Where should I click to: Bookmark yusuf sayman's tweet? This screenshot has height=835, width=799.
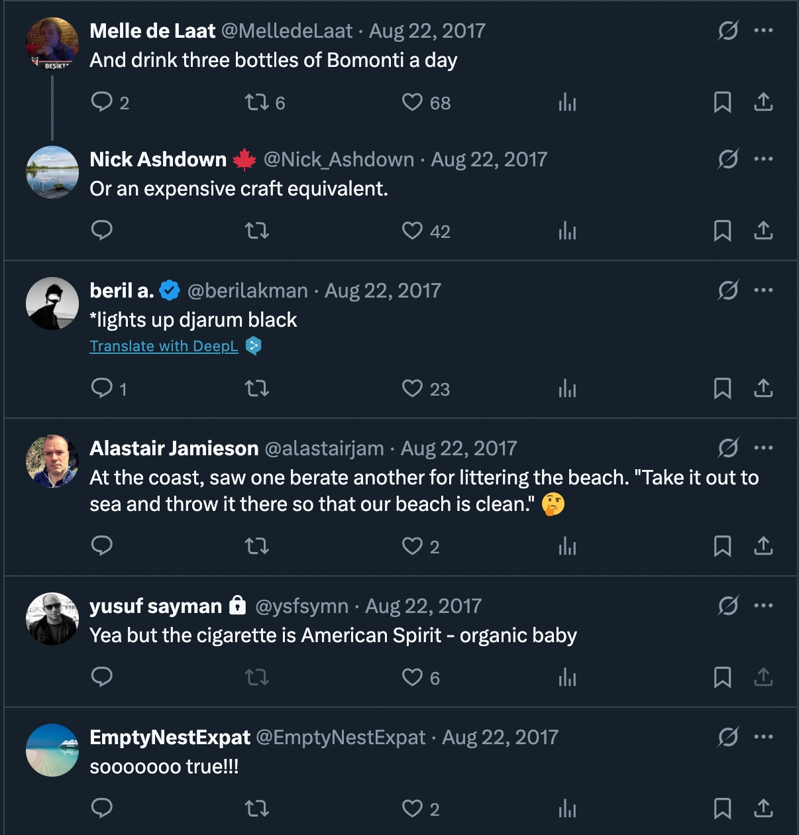tap(722, 677)
